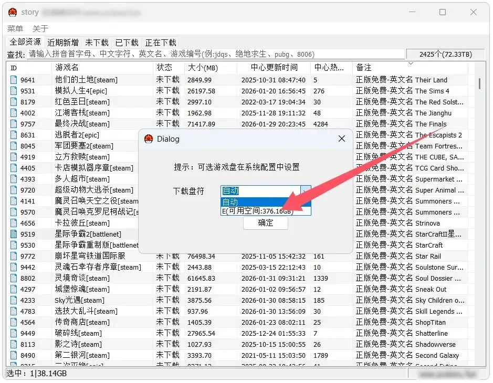
Task: Switch to the 近期新增 tab
Action: coord(63,42)
